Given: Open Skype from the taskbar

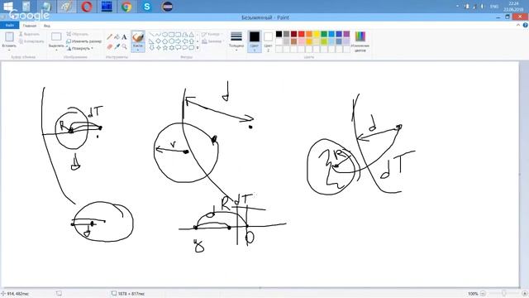Looking at the screenshot, I should (x=147, y=7).
